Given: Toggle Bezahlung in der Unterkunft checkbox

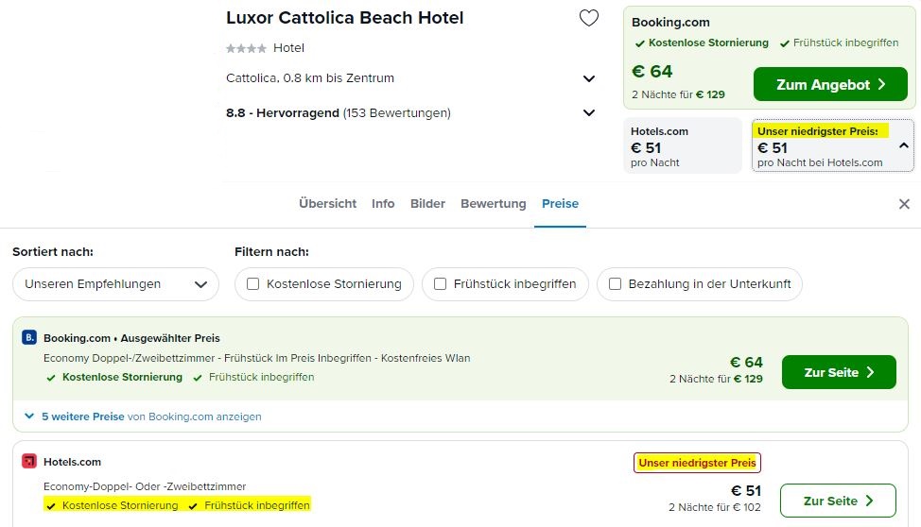Looking at the screenshot, I should pos(615,284).
